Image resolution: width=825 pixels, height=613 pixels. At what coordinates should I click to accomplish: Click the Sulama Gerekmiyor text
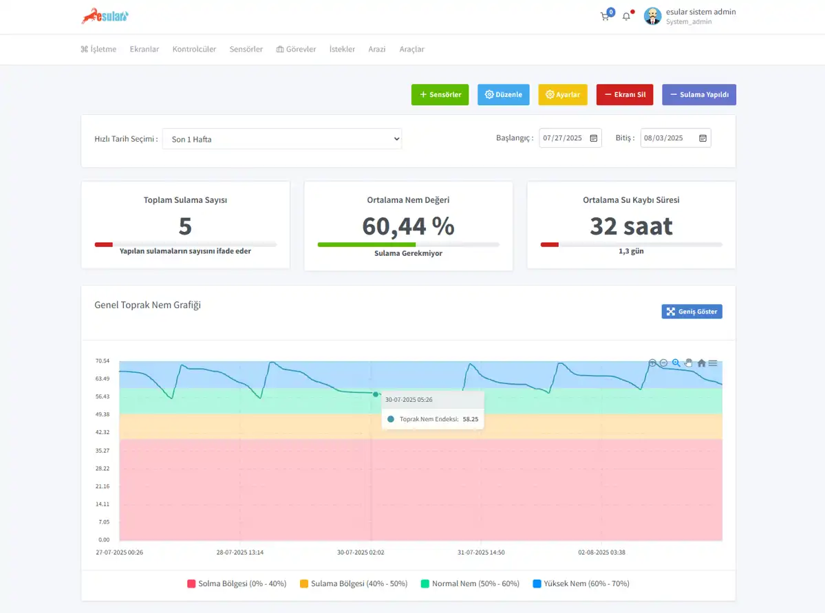point(408,254)
